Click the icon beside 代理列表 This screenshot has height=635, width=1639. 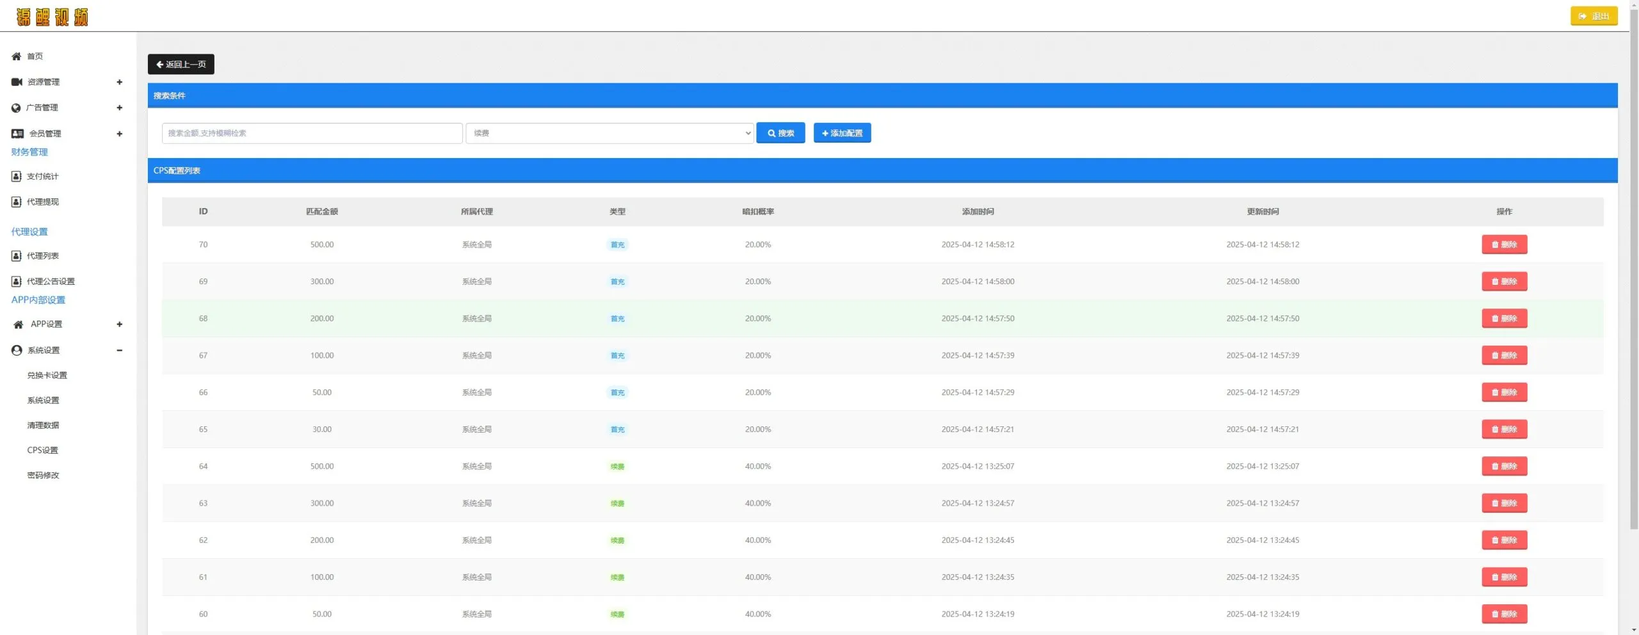point(17,255)
